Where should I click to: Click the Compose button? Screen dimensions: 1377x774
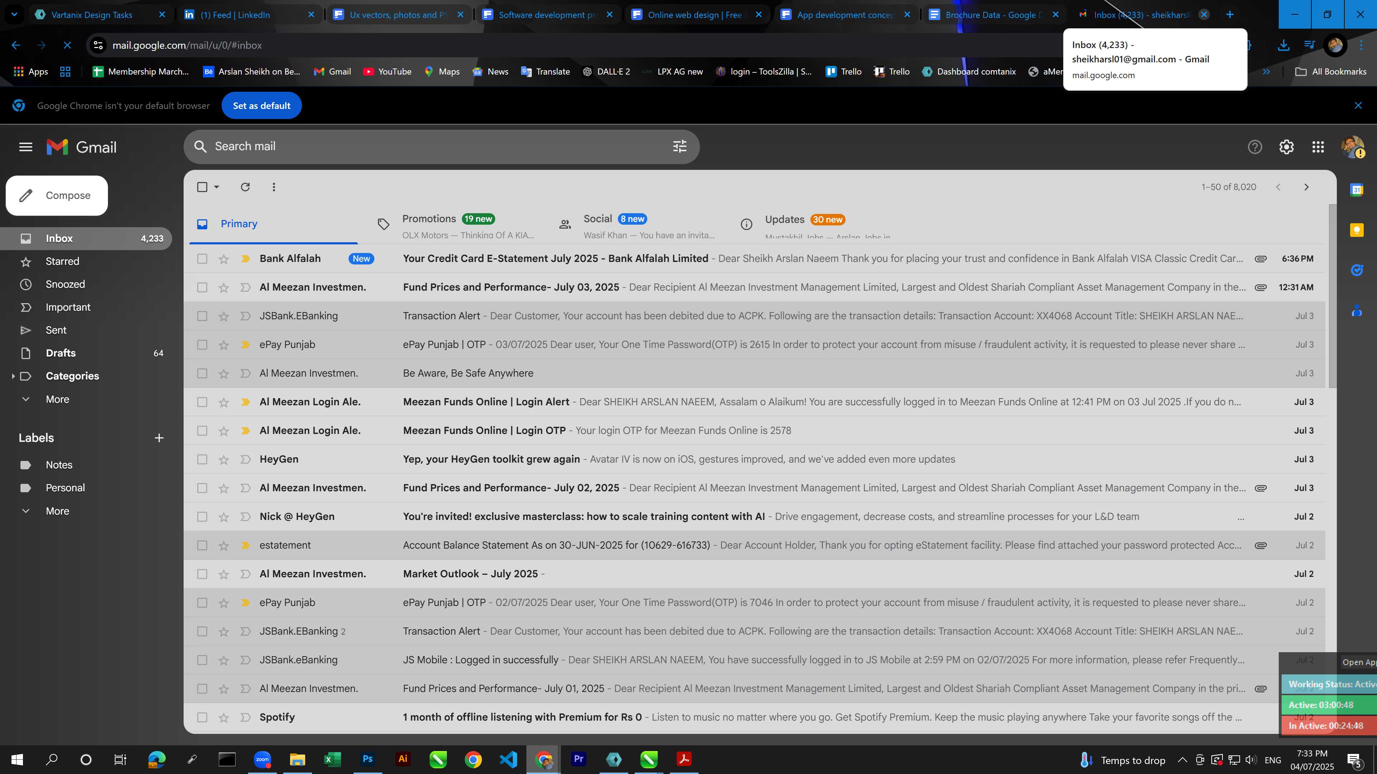(57, 196)
